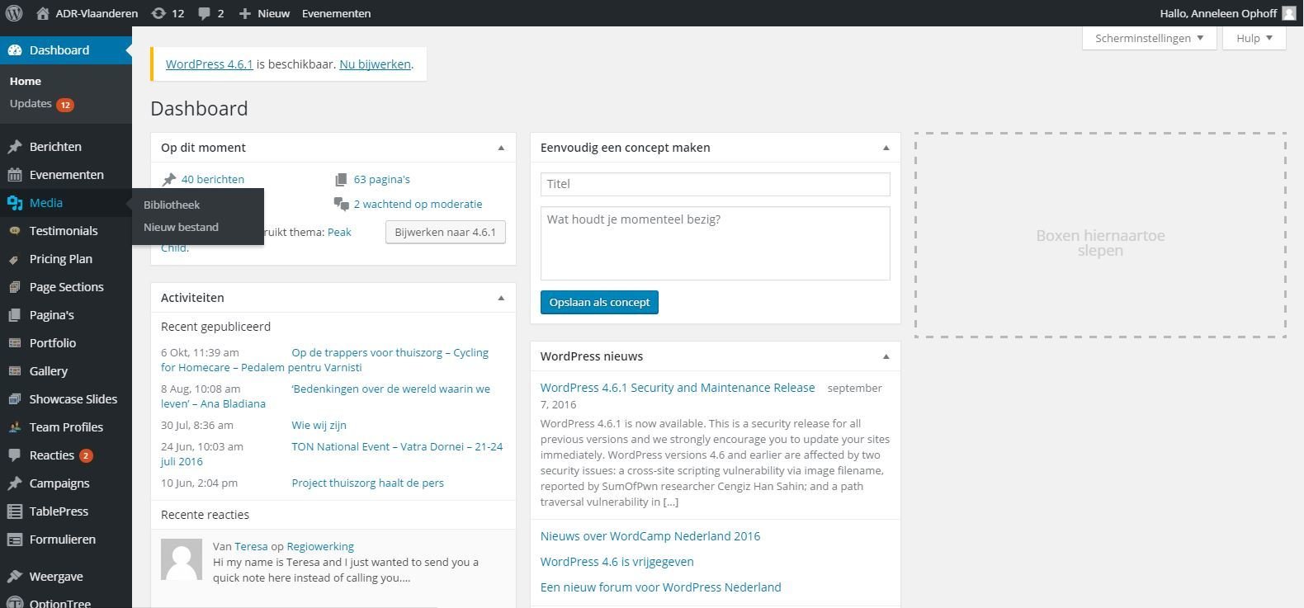
Task: Open Project thuiszorg haalt de pers
Action: click(x=367, y=483)
